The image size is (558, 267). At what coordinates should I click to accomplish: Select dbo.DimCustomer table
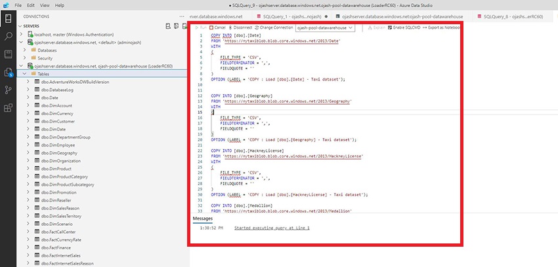pyautogui.click(x=58, y=121)
